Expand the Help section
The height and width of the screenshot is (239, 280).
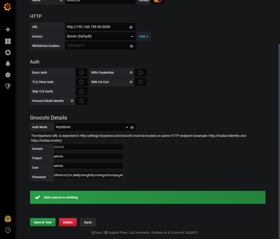point(144,36)
